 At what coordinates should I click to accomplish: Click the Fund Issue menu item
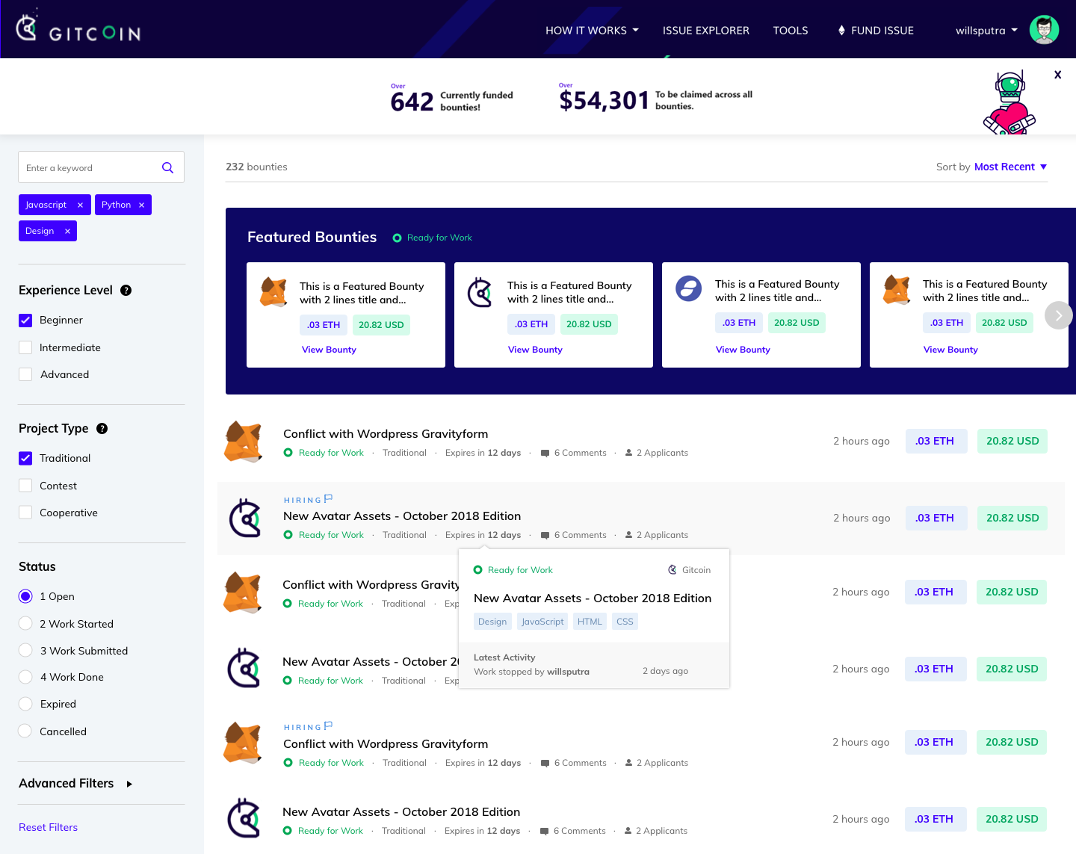click(876, 31)
